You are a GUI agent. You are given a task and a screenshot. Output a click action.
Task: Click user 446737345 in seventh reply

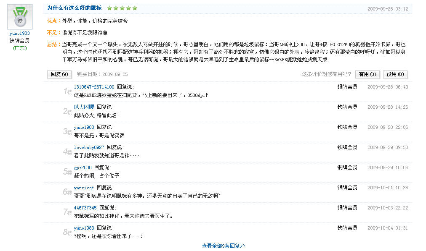point(85,208)
